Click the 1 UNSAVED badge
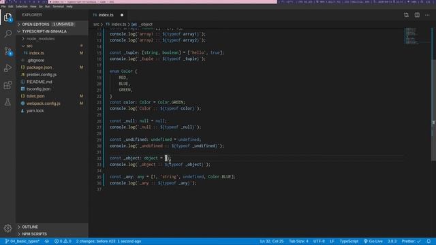This screenshot has width=436, height=245. [63, 24]
